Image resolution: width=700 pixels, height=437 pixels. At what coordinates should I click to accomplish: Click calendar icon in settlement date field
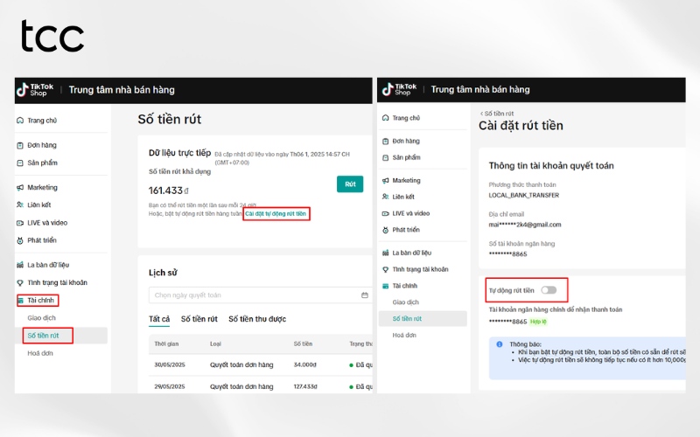[x=365, y=295]
